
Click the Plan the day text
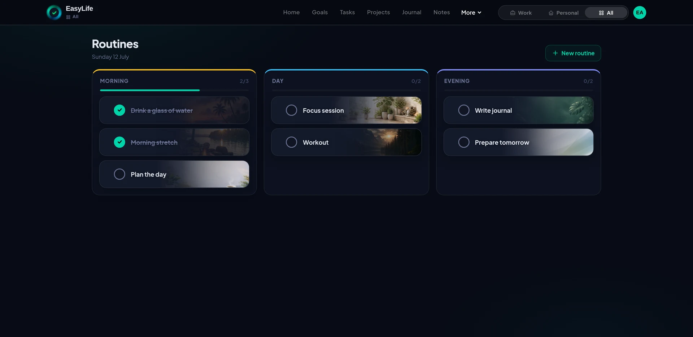pyautogui.click(x=148, y=175)
